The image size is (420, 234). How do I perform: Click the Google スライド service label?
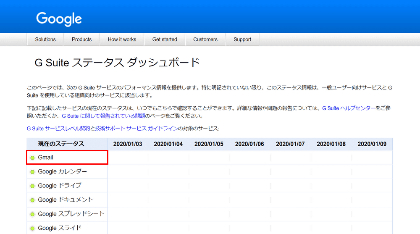click(x=60, y=228)
